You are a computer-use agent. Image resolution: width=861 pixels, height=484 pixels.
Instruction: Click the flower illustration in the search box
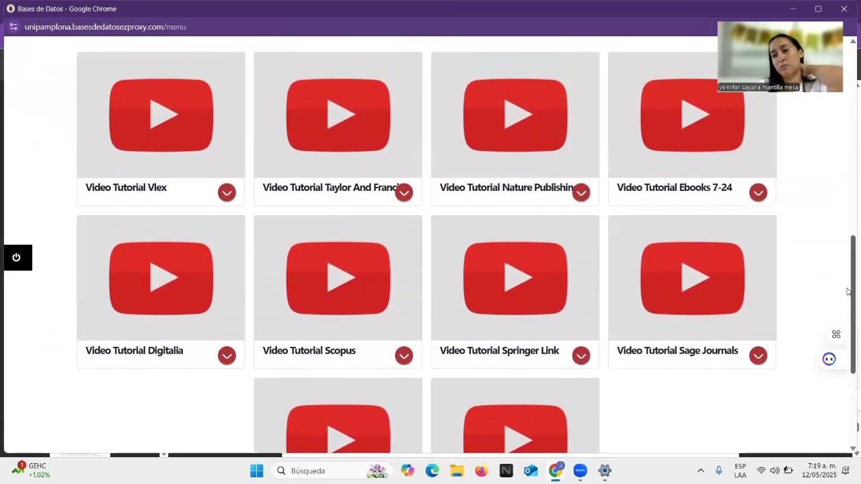377,471
